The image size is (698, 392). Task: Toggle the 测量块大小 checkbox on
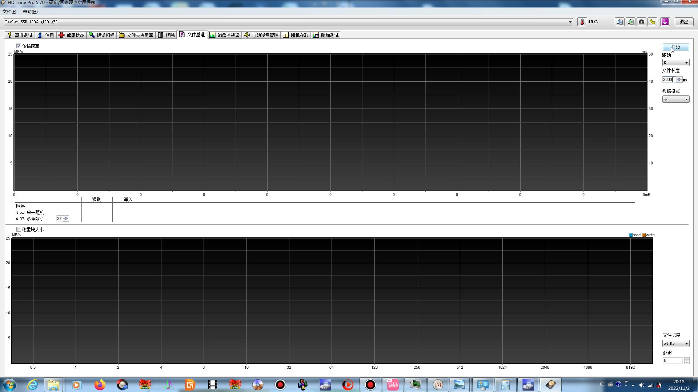coord(19,229)
